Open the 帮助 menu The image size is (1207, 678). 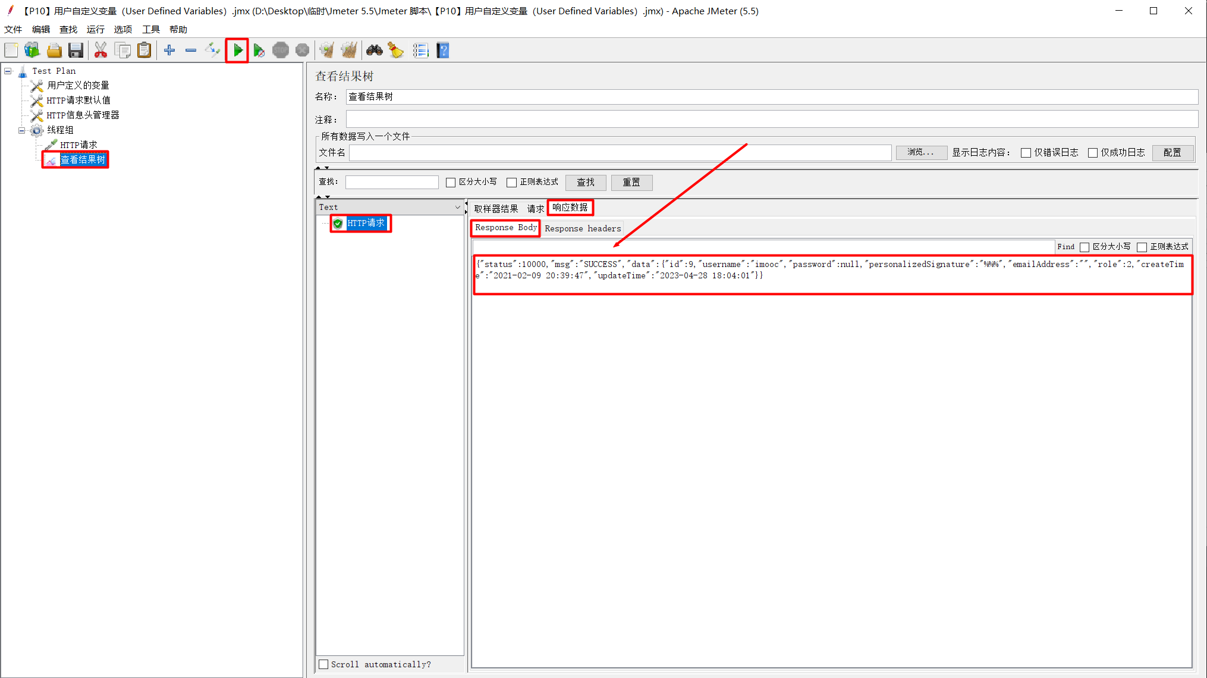(178, 29)
